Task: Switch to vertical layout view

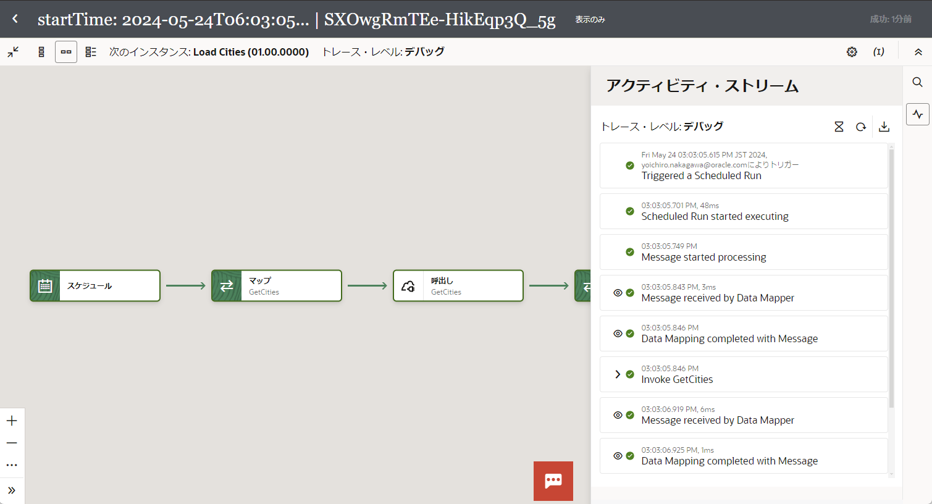Action: (41, 52)
